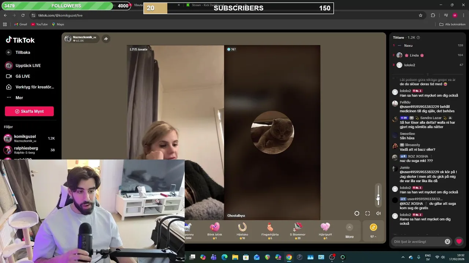
Task: Click Chrome icon in taskbar
Action: pos(289,257)
